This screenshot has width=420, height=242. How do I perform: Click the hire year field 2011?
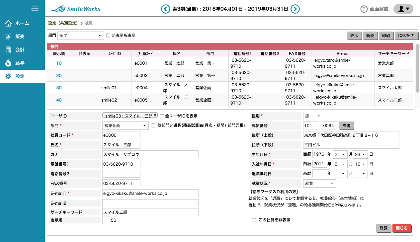tap(320, 164)
